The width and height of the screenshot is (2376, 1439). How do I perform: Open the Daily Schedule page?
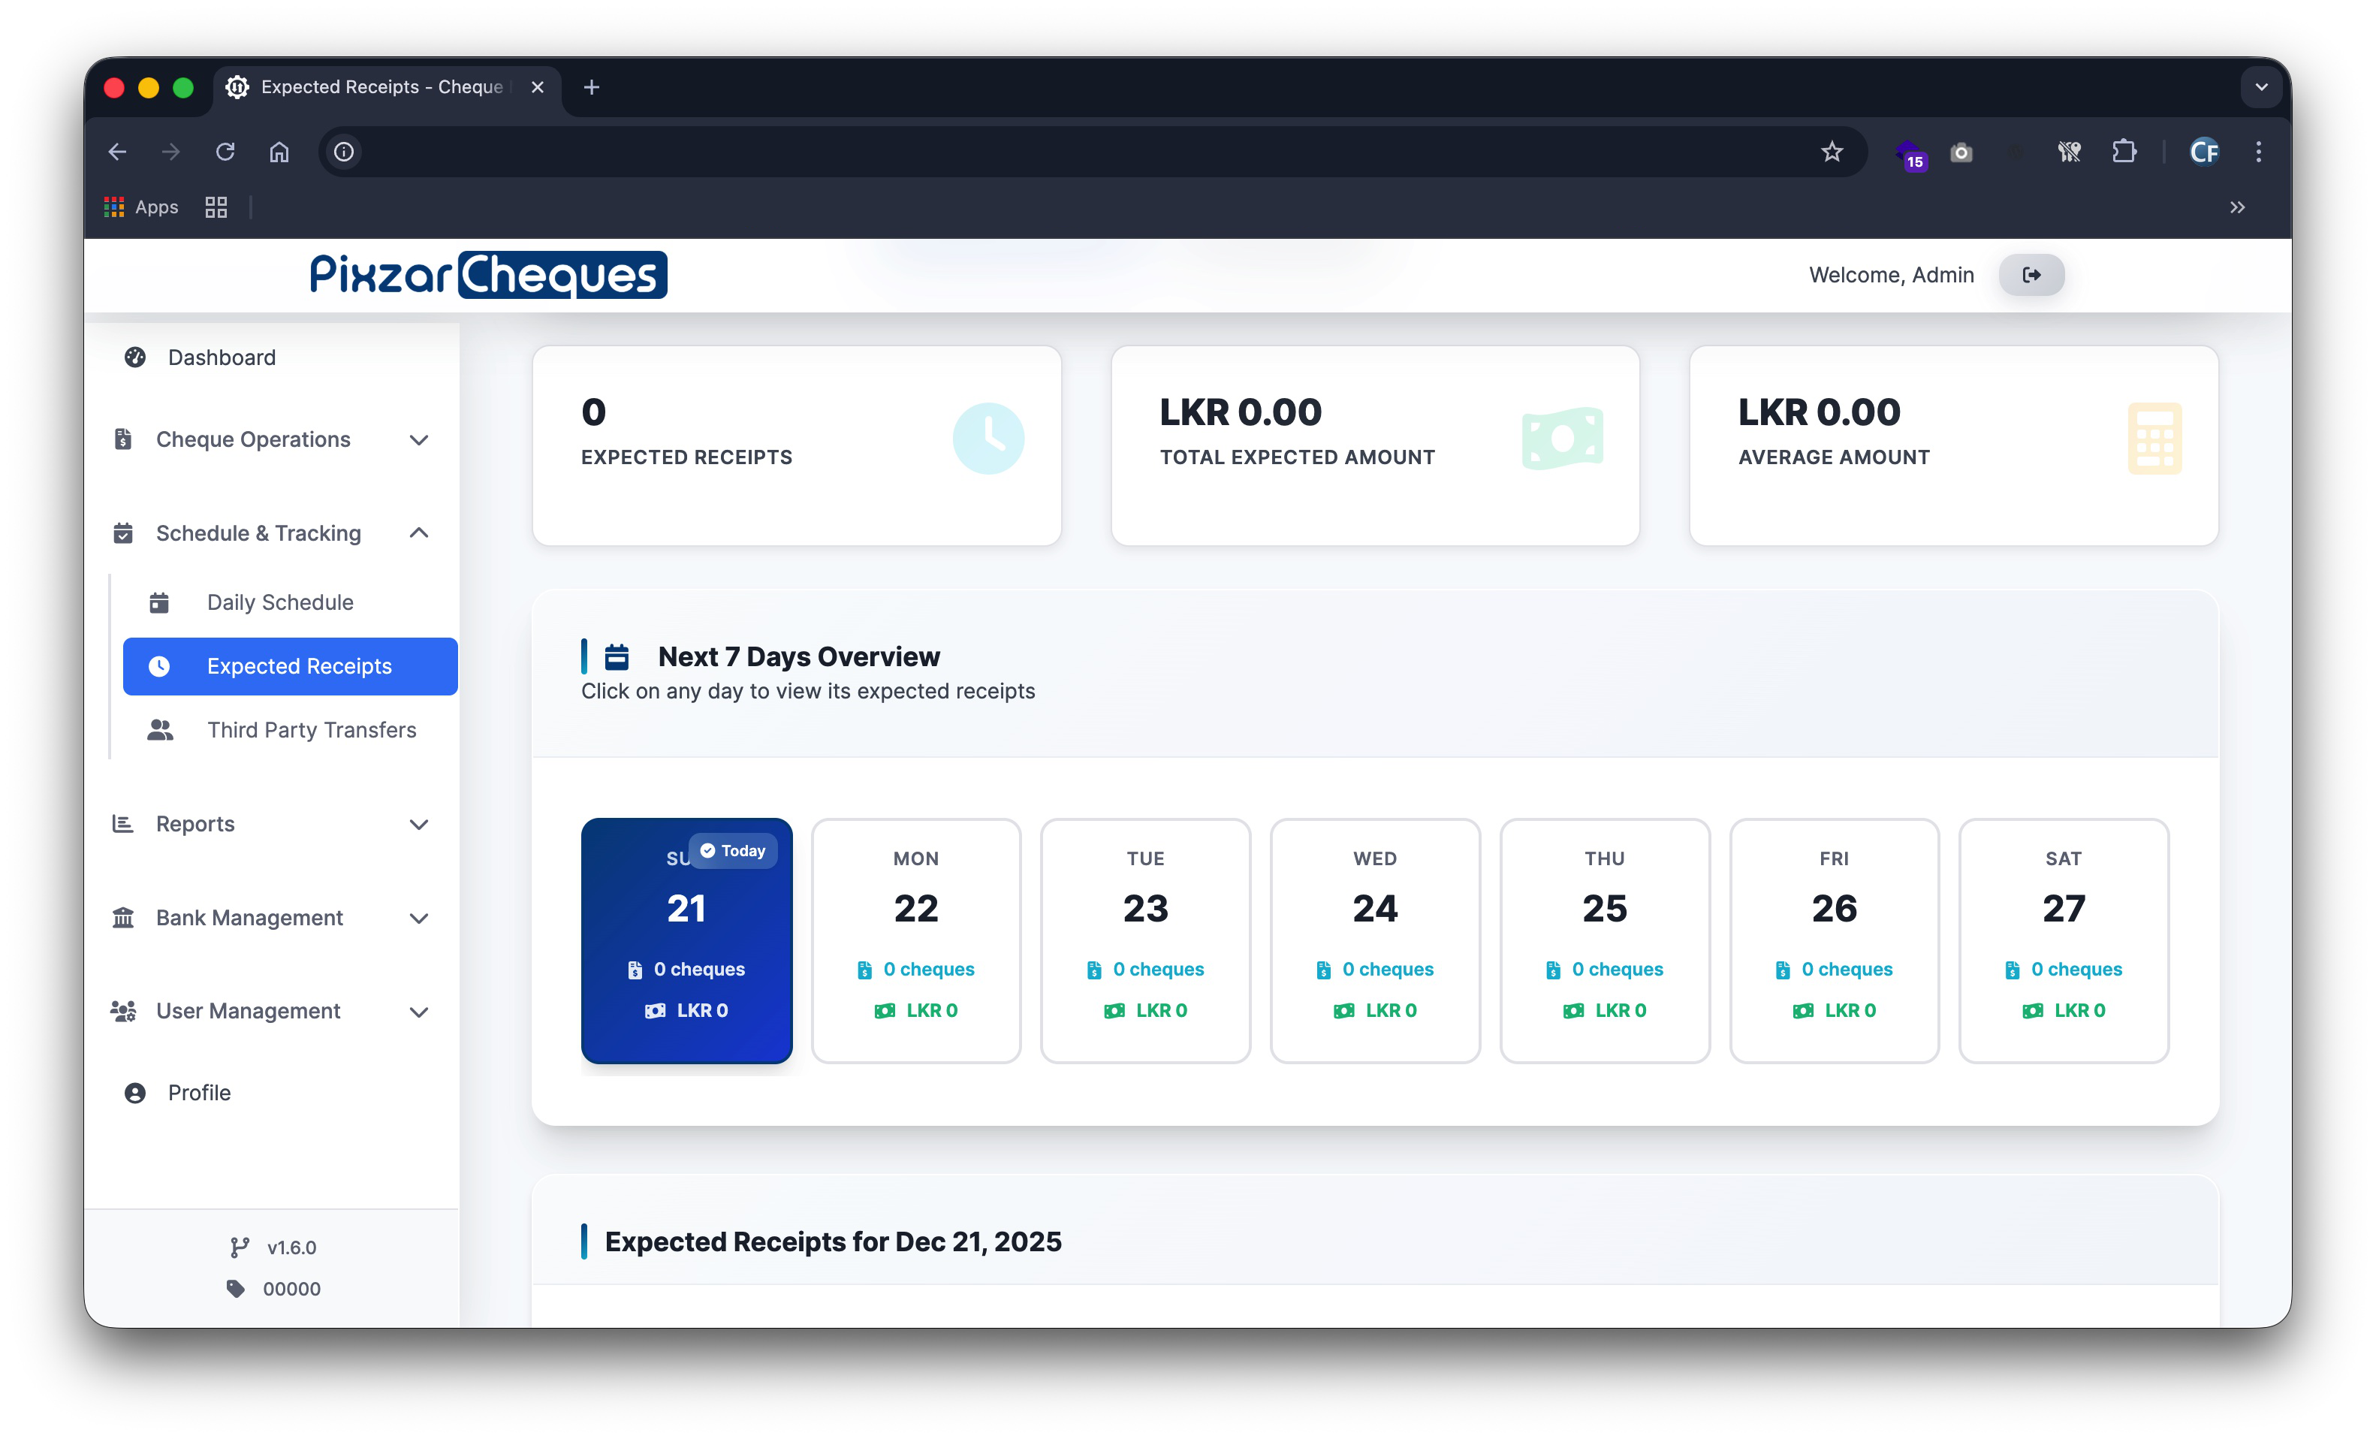point(279,602)
